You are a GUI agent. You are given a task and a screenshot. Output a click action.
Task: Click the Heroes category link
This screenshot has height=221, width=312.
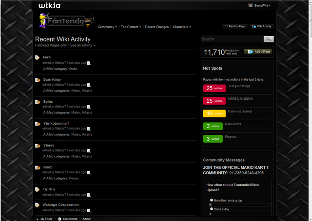tap(74, 178)
